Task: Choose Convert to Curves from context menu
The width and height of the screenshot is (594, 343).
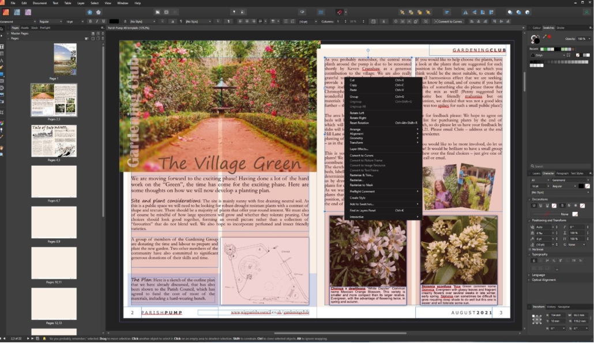Action: pyautogui.click(x=362, y=156)
